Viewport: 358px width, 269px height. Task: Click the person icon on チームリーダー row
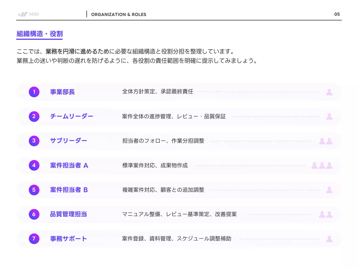pyautogui.click(x=329, y=117)
